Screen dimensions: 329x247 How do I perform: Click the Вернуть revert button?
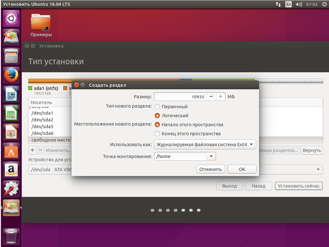tap(312, 150)
